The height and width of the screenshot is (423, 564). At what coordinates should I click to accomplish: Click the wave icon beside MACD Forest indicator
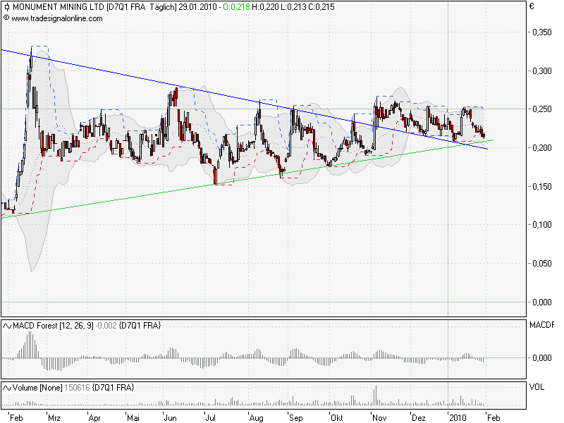click(8, 324)
